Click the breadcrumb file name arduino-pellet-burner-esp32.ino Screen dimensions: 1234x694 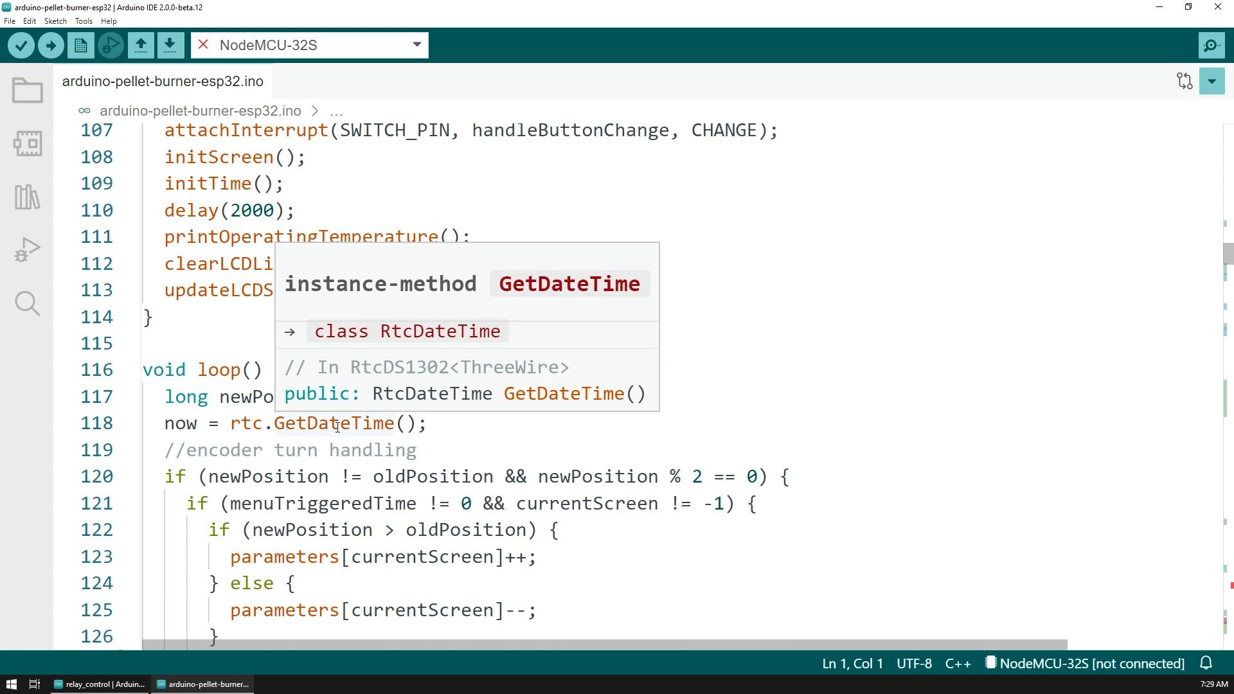click(200, 111)
